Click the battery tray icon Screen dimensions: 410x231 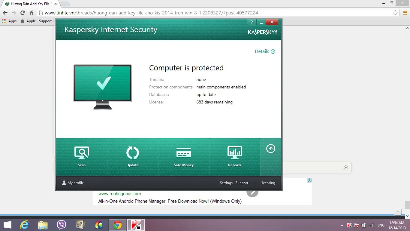pyautogui.click(x=364, y=225)
